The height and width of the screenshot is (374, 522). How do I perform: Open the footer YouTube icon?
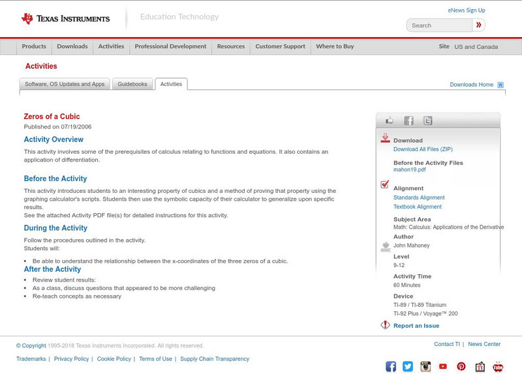point(443,366)
